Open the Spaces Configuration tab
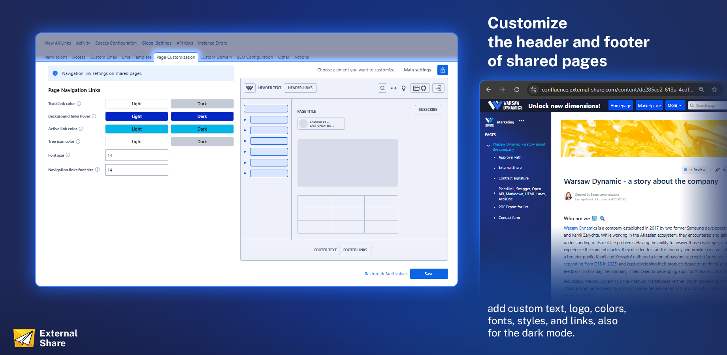 (x=116, y=43)
